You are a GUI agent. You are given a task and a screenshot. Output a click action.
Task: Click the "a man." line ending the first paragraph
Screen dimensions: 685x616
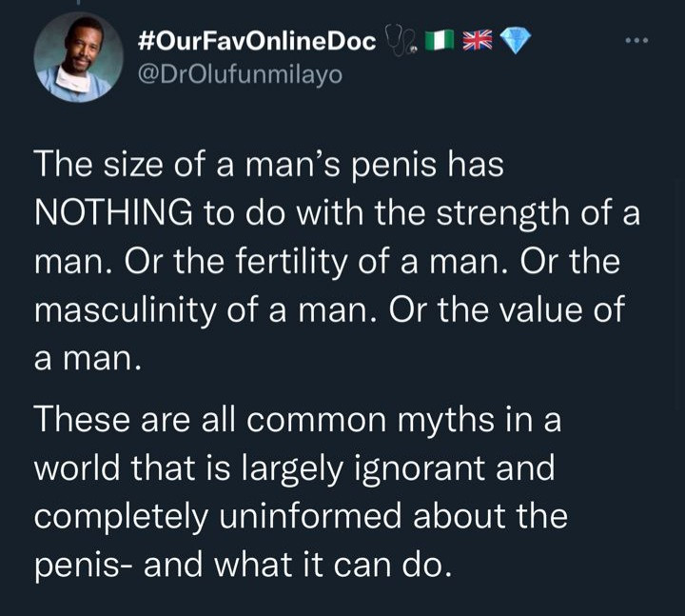coord(88,361)
